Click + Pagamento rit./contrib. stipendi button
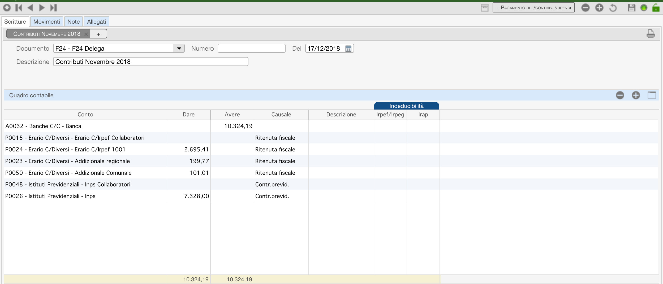The image size is (663, 284). pyautogui.click(x=533, y=8)
